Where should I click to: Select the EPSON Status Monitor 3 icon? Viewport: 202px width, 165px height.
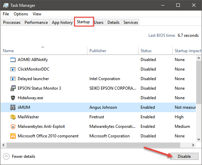tap(13, 88)
